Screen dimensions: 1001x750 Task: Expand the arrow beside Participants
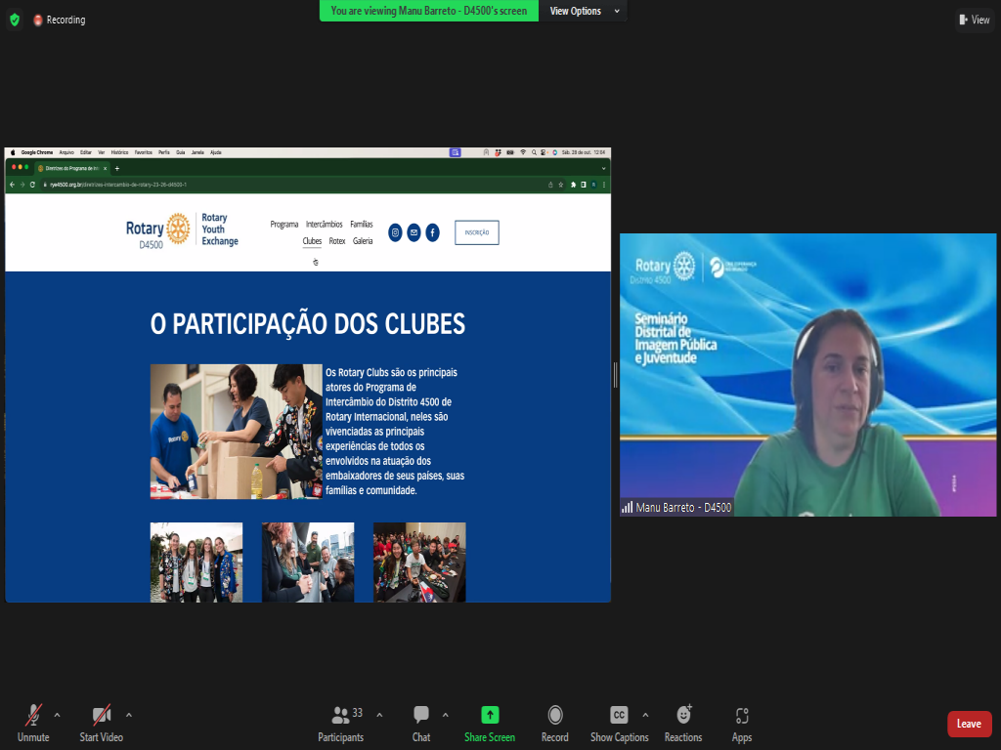click(x=379, y=715)
